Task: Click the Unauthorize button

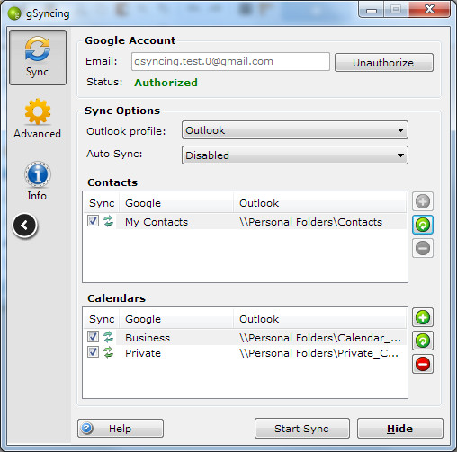Action: pos(384,63)
